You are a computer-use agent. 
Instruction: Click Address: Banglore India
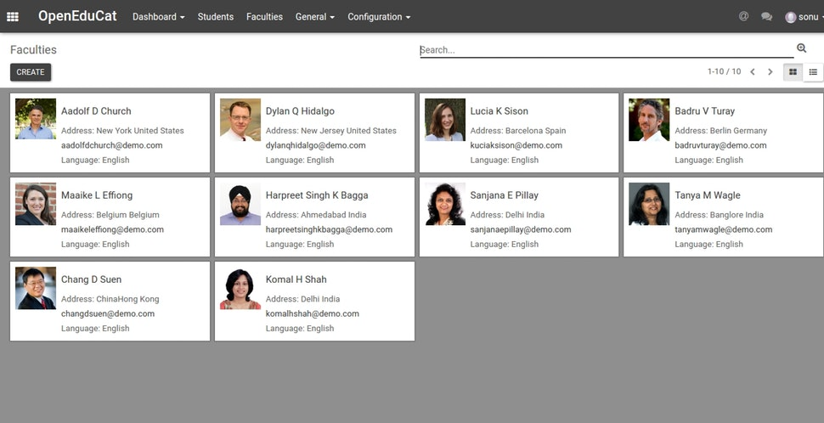(720, 215)
